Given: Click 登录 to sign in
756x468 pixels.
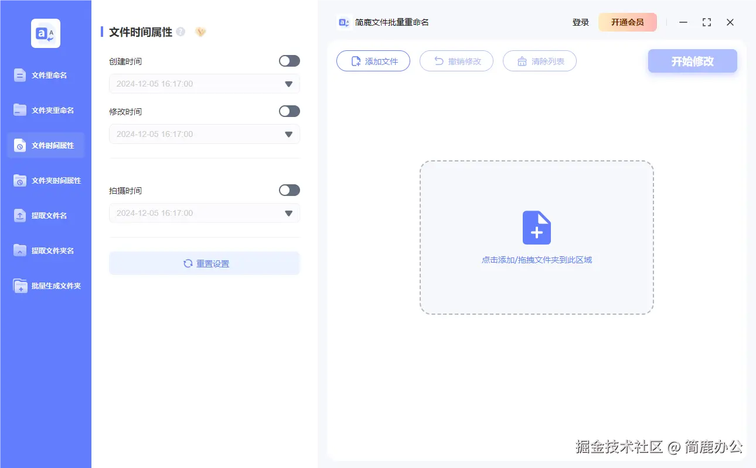Looking at the screenshot, I should [580, 22].
